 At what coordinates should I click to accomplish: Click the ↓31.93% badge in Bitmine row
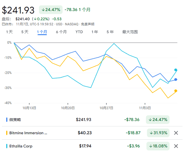point(158,133)
